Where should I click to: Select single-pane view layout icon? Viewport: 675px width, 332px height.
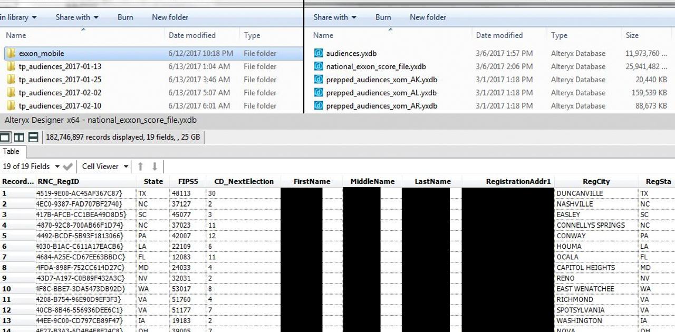(5, 137)
